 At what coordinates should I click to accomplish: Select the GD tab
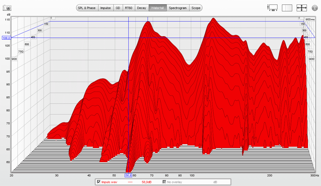[118, 8]
